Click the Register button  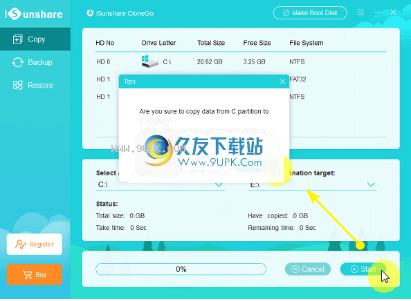coord(35,244)
